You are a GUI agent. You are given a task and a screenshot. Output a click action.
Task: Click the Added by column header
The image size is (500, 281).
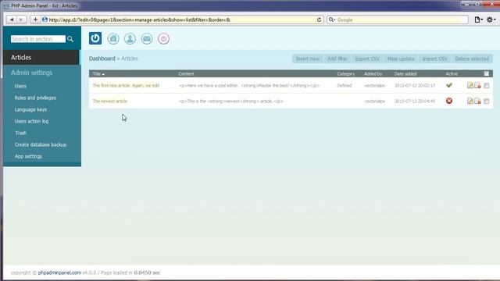point(373,73)
